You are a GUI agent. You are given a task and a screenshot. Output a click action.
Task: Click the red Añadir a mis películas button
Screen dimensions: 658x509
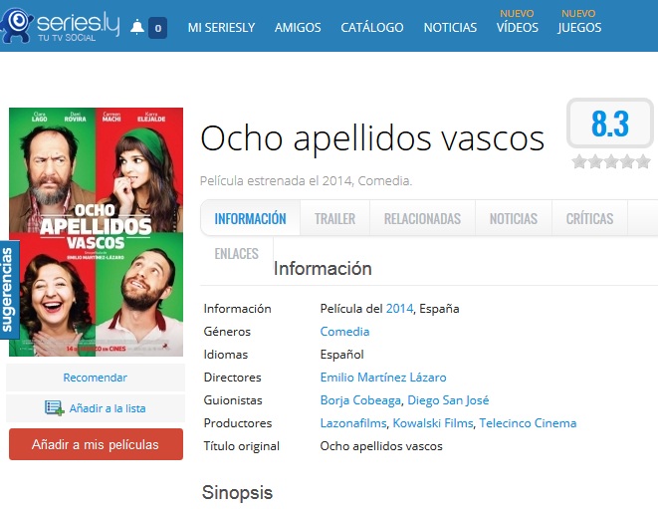(96, 444)
